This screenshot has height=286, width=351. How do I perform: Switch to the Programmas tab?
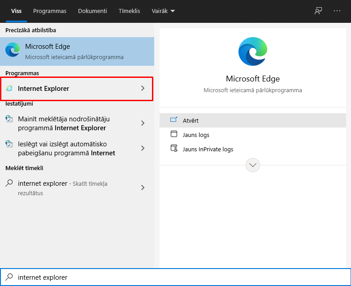pyautogui.click(x=50, y=11)
